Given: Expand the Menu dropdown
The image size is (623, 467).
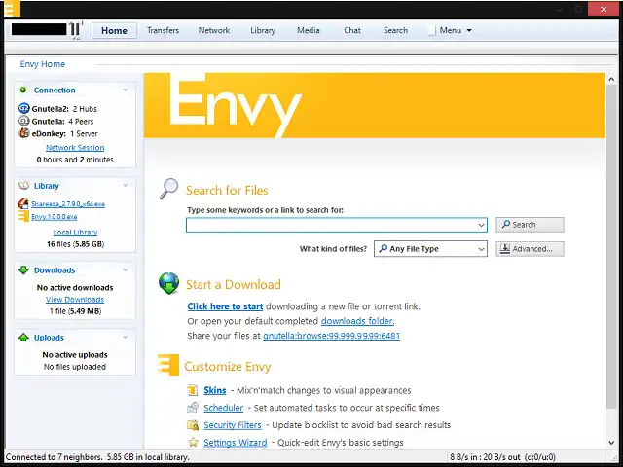Looking at the screenshot, I should tap(450, 30).
